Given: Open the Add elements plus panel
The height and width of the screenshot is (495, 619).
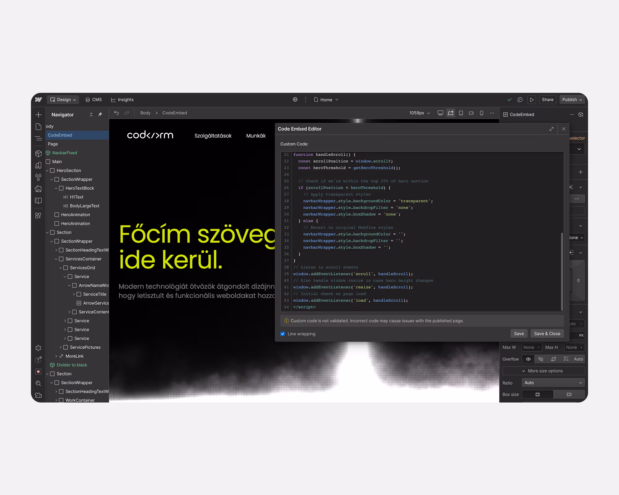Looking at the screenshot, I should point(38,115).
